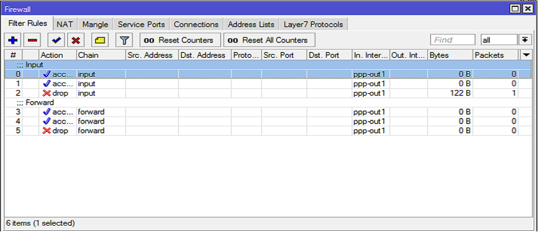Sort by the Bytes column header
The width and height of the screenshot is (538, 232).
(x=450, y=55)
